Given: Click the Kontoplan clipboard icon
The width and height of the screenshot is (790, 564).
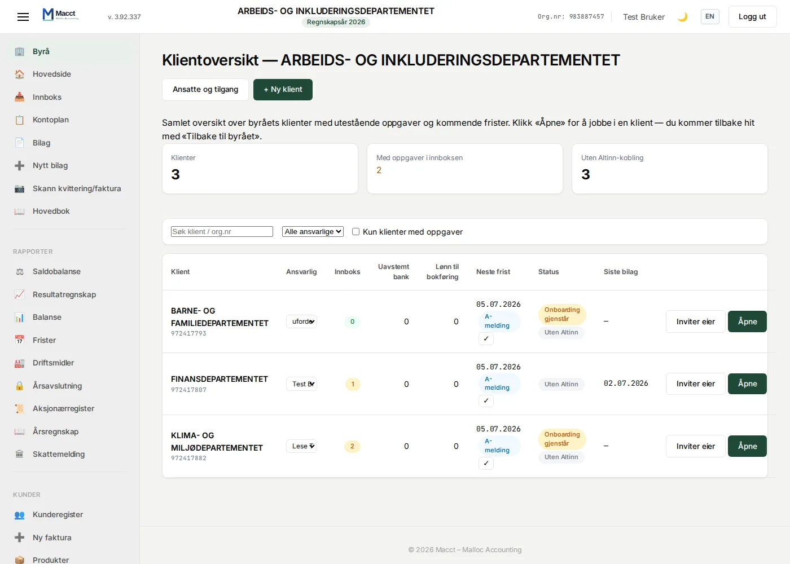Looking at the screenshot, I should click(20, 120).
